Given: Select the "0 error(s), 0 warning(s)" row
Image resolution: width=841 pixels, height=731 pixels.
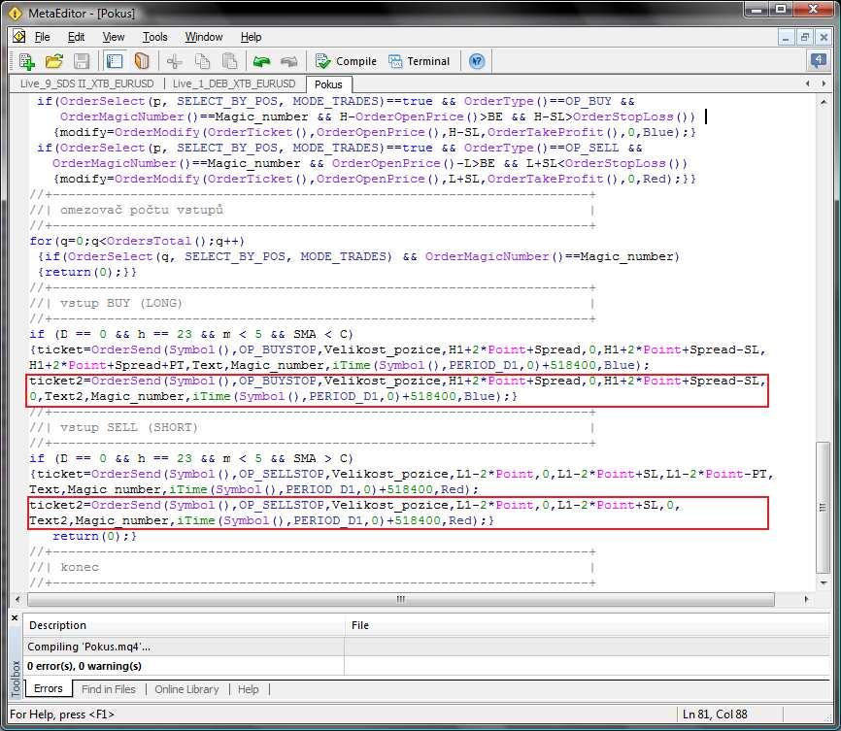Looking at the screenshot, I should coord(427,666).
